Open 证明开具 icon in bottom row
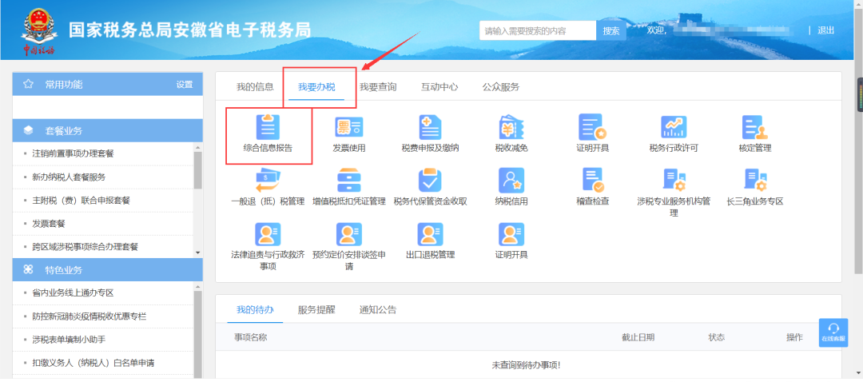The image size is (863, 382). (511, 235)
